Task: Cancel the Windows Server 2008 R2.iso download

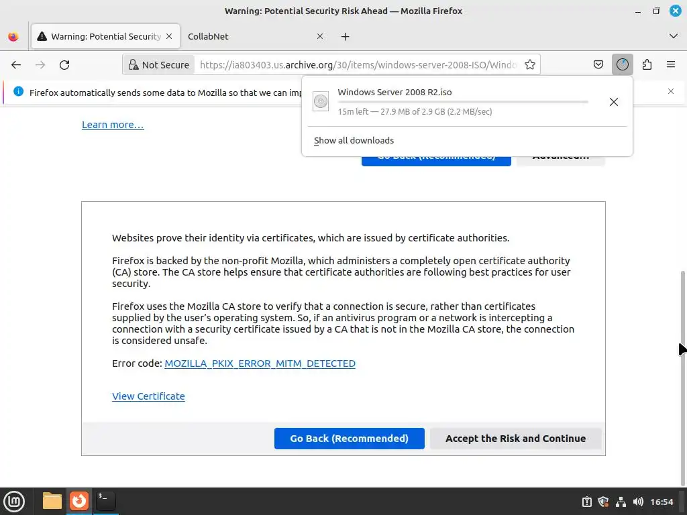Action: (x=613, y=102)
